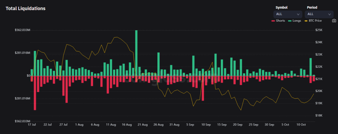The width and height of the screenshot is (338, 134).
Task: Click the $18K price axis label
Action: click(319, 116)
